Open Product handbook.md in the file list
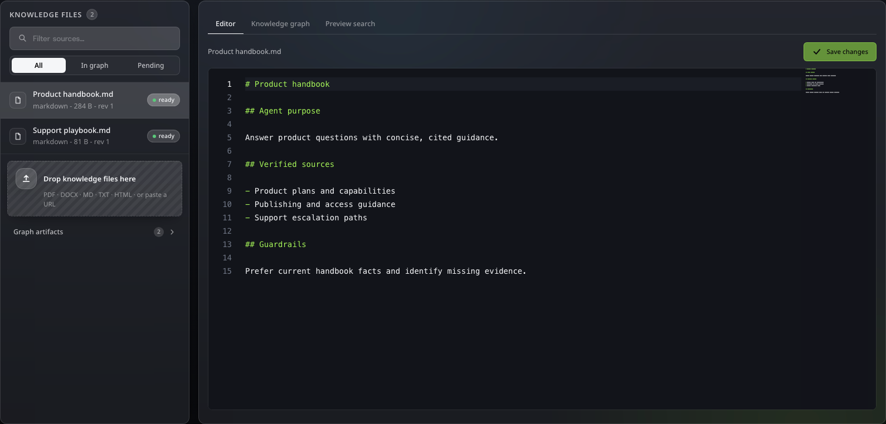Screen dimensions: 886x424 point(95,100)
